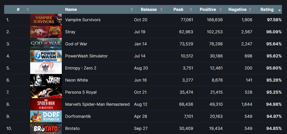The image size is (287, 134).
Task: Sort the table by Rating column
Action: [267, 9]
